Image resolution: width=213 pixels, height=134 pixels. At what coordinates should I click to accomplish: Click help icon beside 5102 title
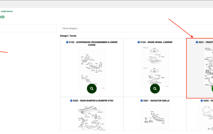coord(67,42)
